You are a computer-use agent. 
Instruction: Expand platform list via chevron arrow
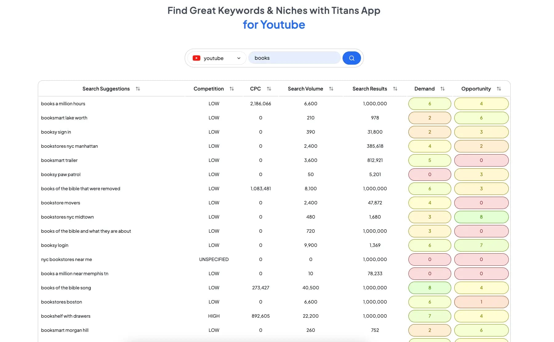(x=239, y=58)
